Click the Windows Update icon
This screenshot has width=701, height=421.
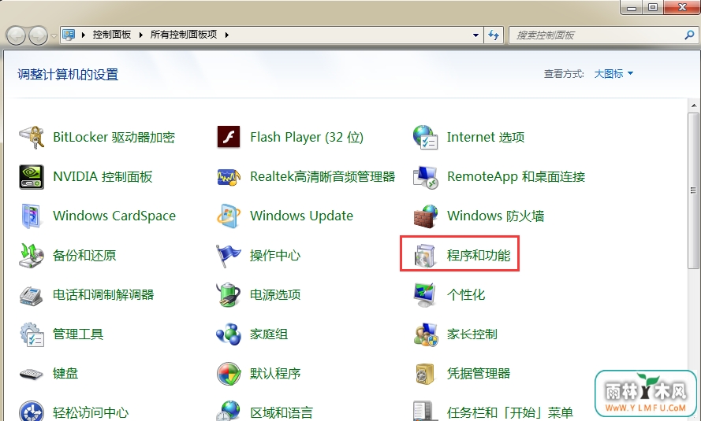coord(229,216)
